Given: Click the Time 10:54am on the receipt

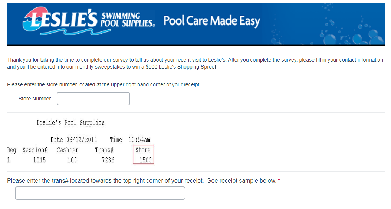Looking at the screenshot, I should (x=130, y=140).
